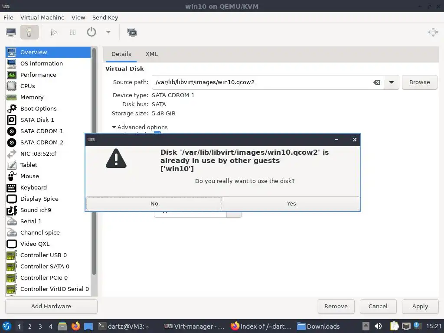Click the Apply button
The image size is (444, 333).
click(420, 307)
